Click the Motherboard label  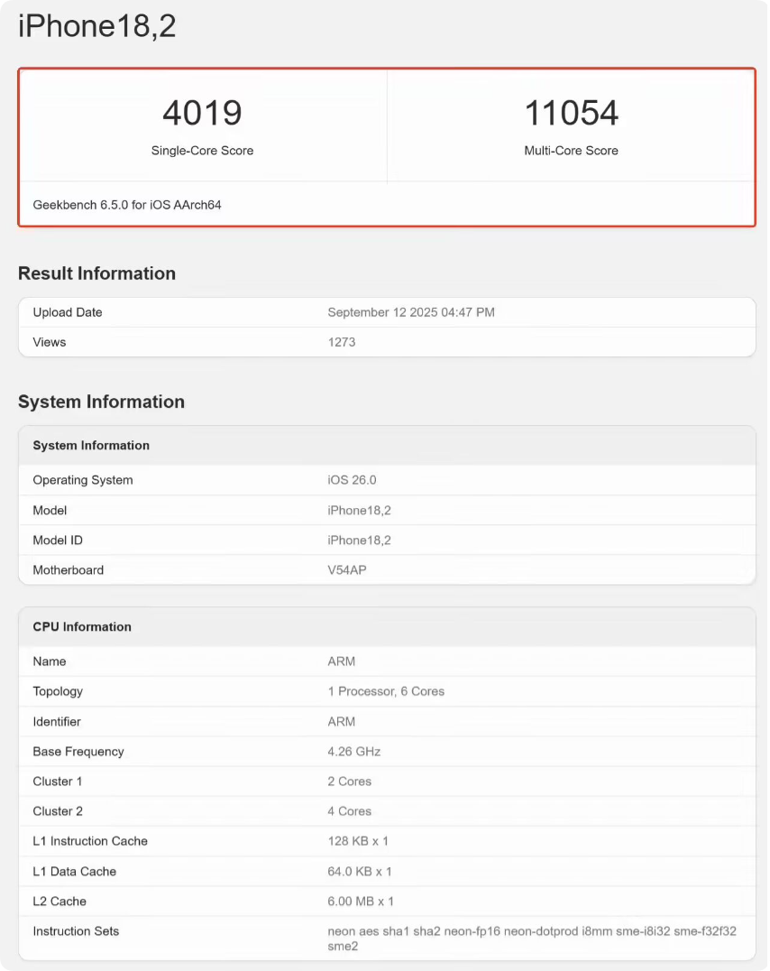point(69,569)
